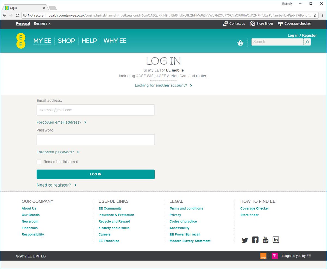Click the browser forward arrow
This screenshot has width=327, height=269.
pyautogui.click(x=11, y=16)
